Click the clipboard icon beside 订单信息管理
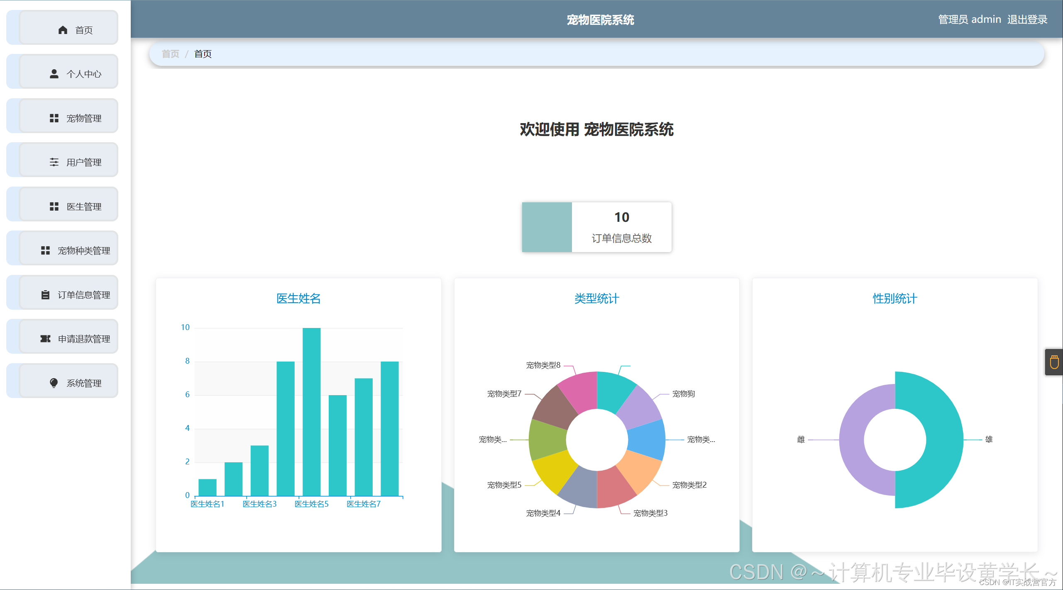 click(x=45, y=295)
